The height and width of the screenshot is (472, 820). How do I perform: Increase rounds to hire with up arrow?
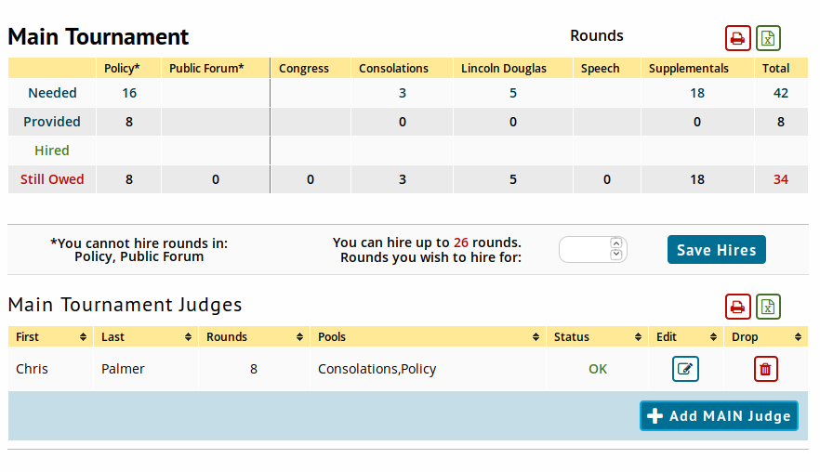615,243
